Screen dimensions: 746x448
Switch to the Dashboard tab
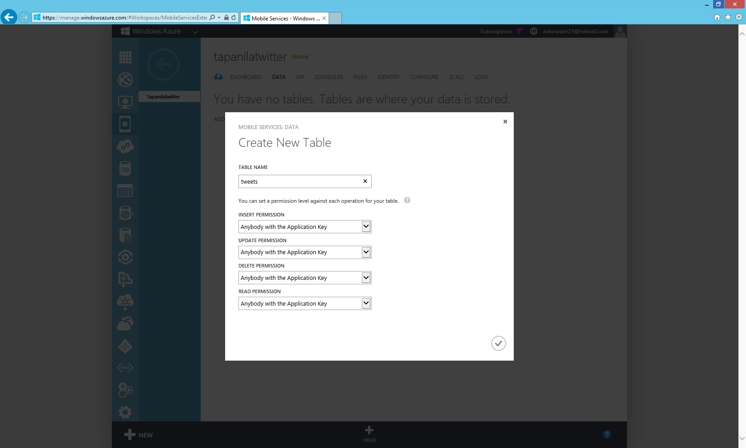point(246,77)
